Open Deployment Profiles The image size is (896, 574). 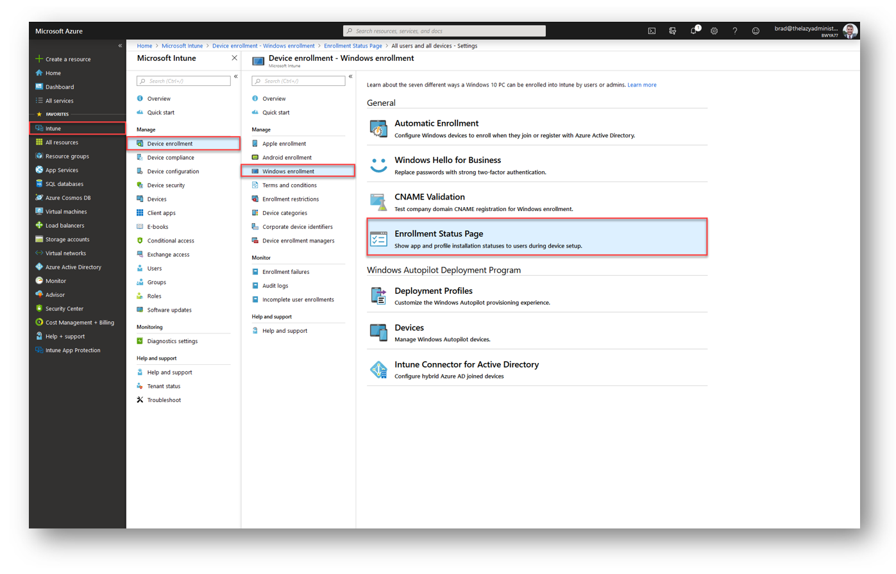pos(537,296)
